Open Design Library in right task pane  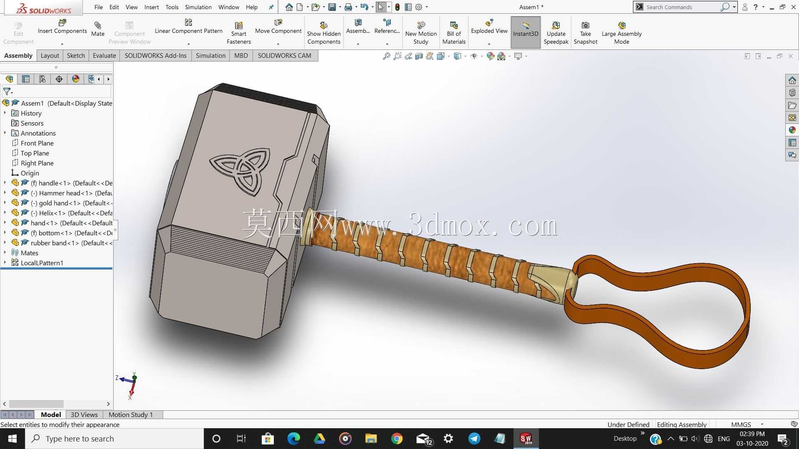coord(792,93)
